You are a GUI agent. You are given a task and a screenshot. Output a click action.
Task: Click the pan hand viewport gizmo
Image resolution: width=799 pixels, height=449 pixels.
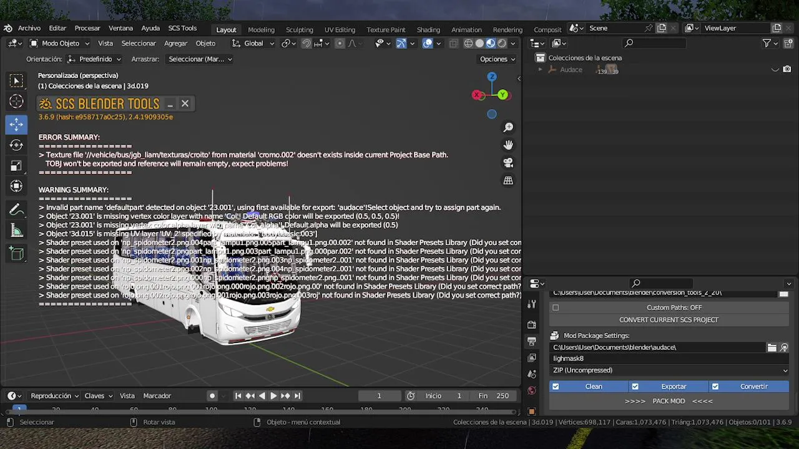(x=508, y=145)
